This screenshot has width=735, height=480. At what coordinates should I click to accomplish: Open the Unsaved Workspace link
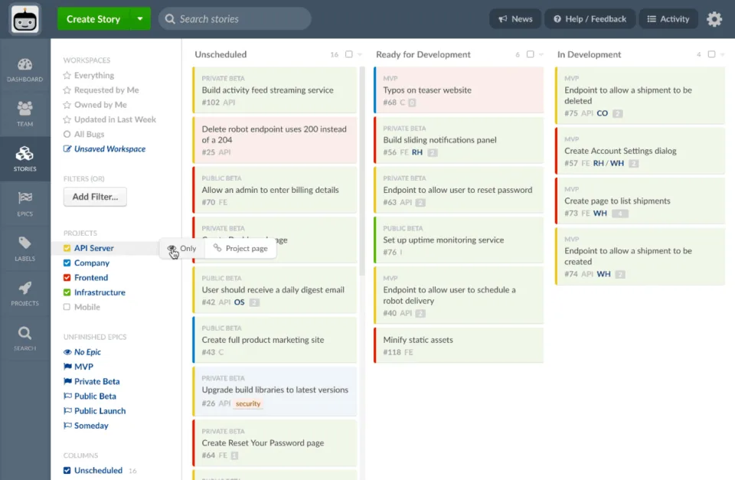click(109, 149)
